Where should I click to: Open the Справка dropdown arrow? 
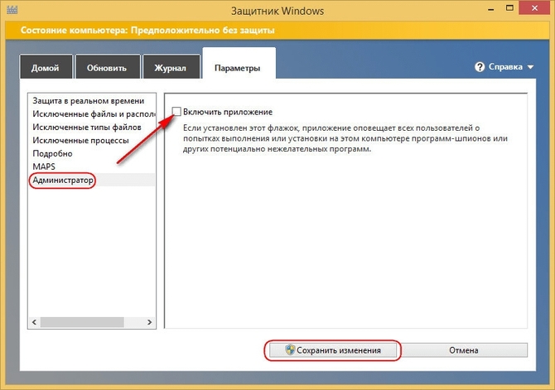530,67
